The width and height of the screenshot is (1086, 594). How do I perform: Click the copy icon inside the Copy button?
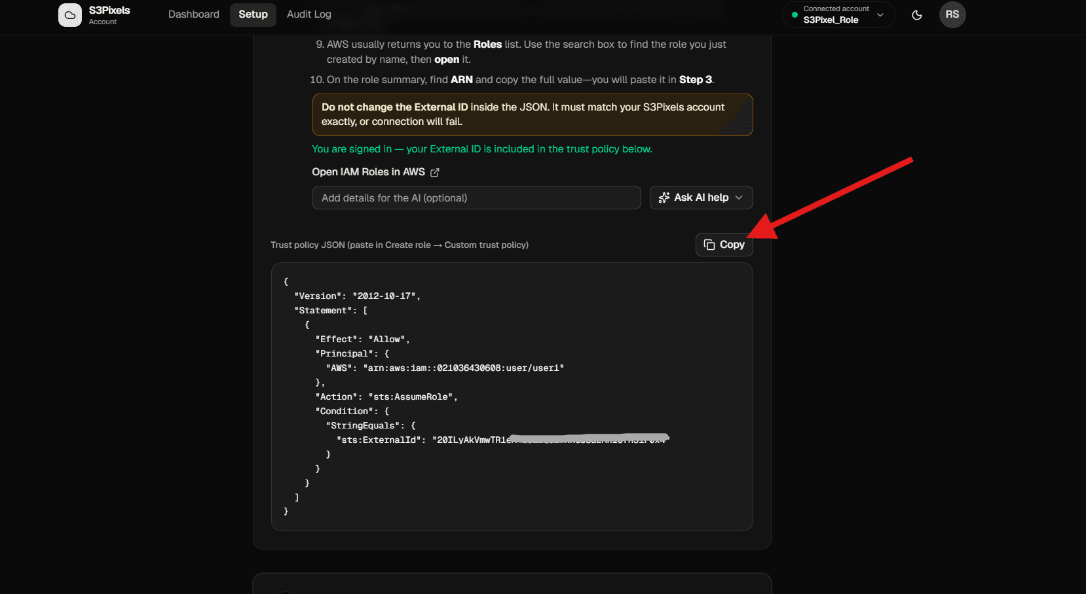[x=709, y=245]
